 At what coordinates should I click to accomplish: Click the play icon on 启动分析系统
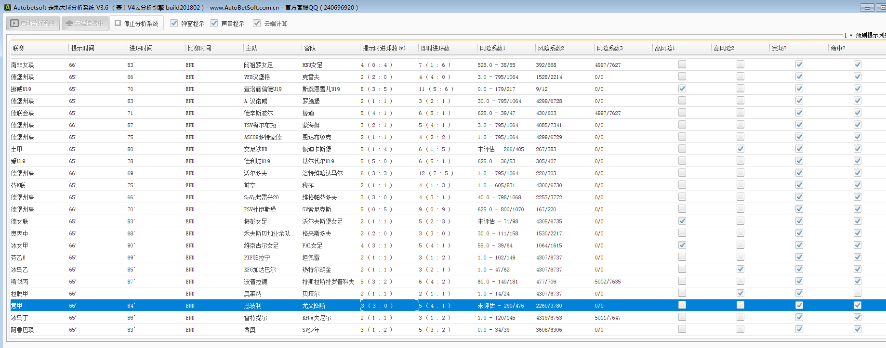pos(14,23)
